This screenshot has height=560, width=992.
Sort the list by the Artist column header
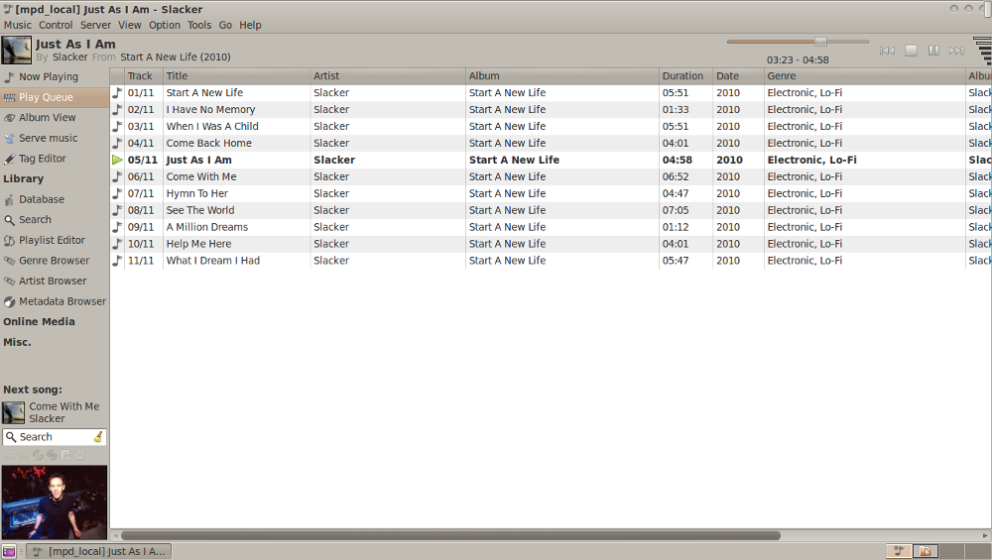coord(326,76)
